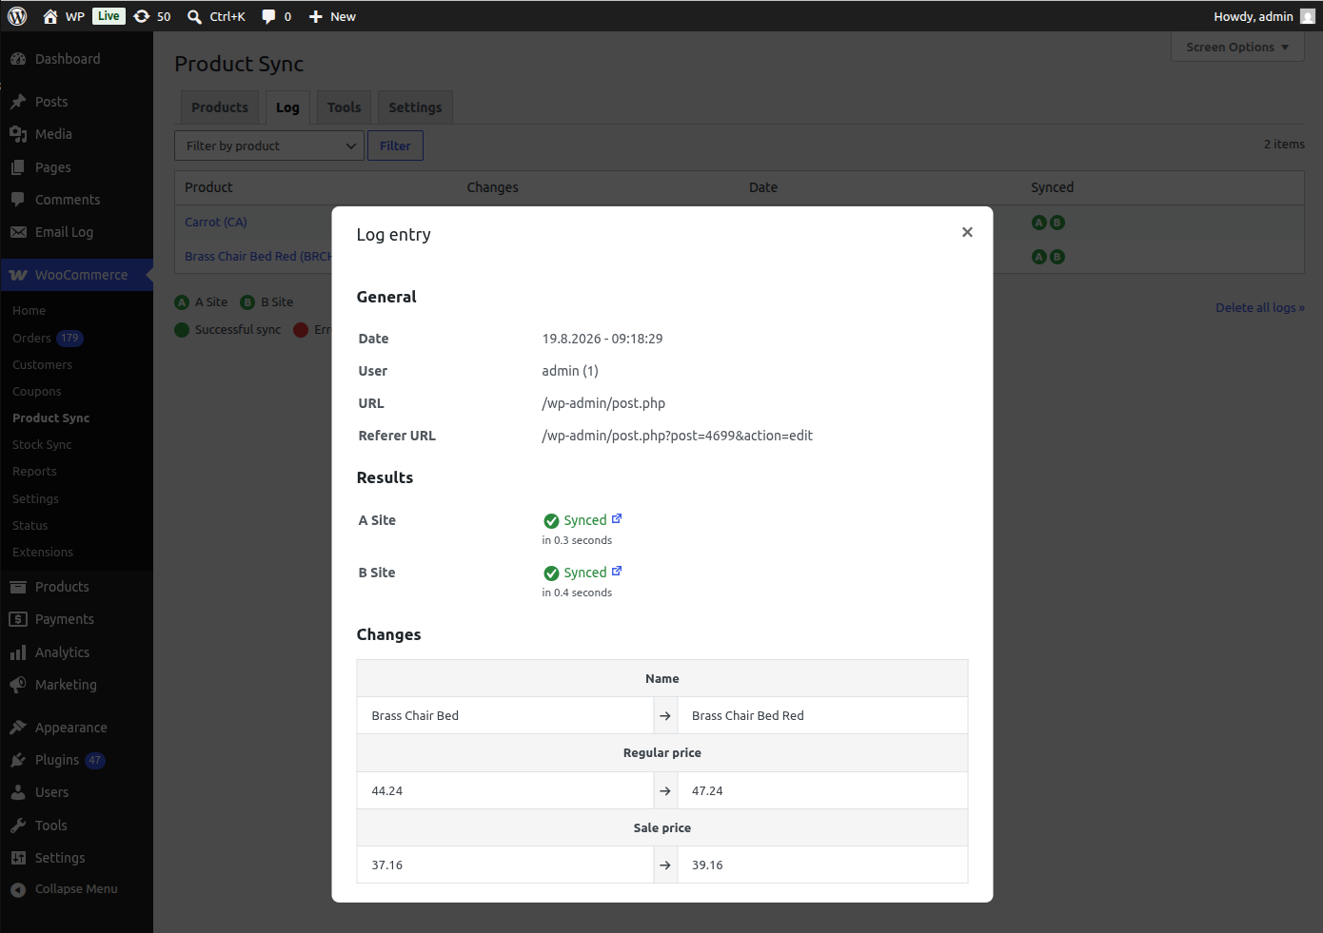Open Pages in the sidebar
Viewport: 1323px width, 933px height.
[76, 167]
